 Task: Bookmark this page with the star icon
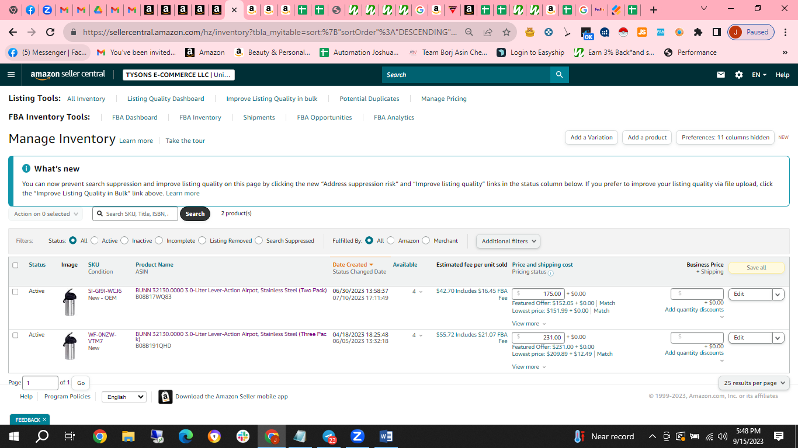pos(506,32)
